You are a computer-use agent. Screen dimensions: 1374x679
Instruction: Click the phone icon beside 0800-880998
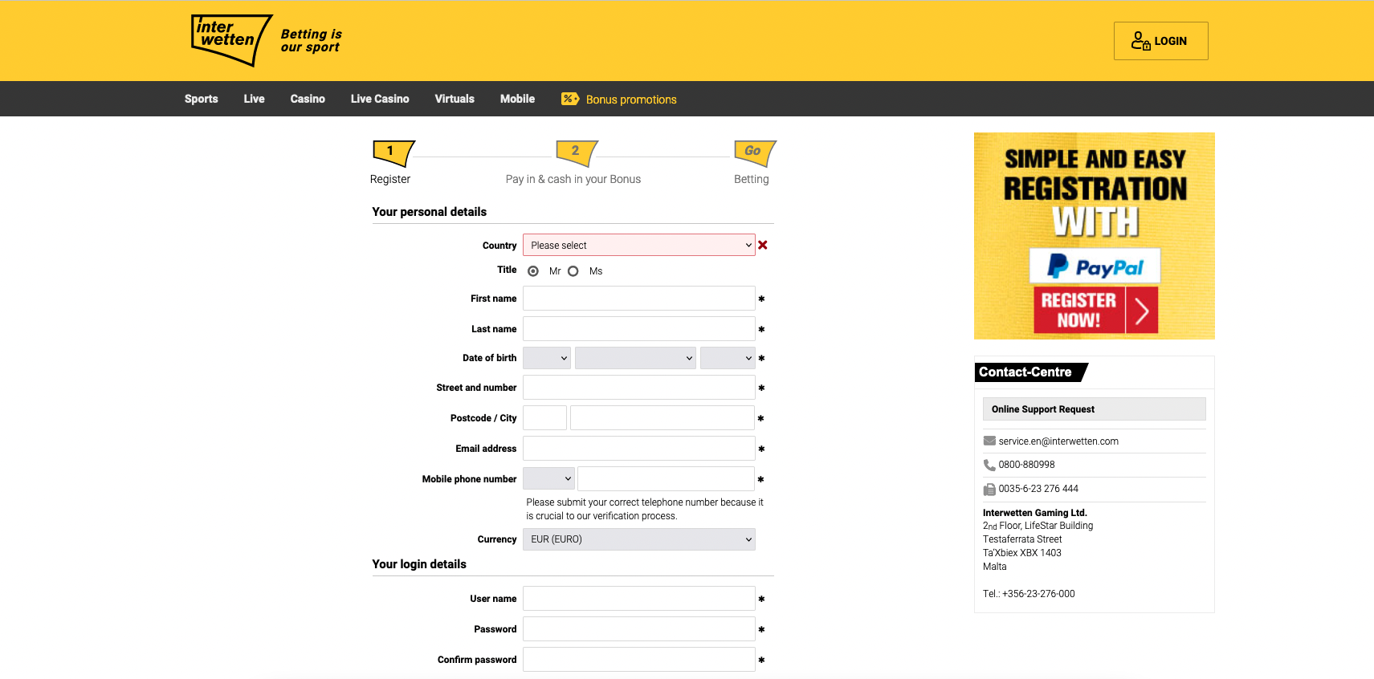point(989,465)
